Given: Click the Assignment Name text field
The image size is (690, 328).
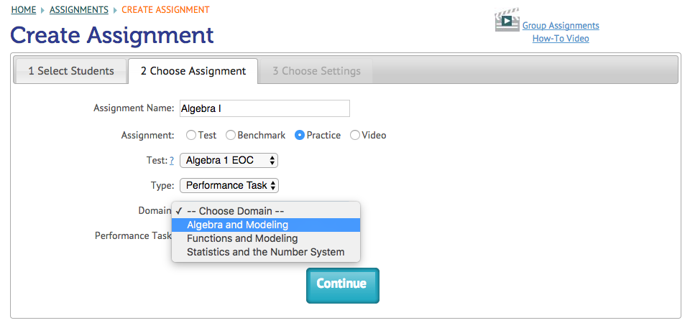Looking at the screenshot, I should (x=264, y=108).
